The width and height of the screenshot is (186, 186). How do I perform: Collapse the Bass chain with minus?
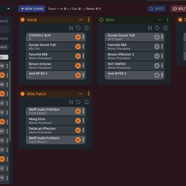coord(159,20)
